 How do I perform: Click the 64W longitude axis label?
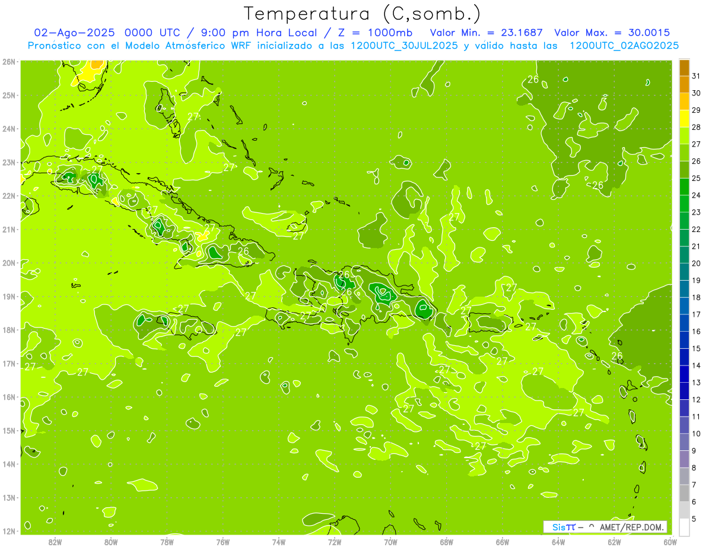(558, 542)
